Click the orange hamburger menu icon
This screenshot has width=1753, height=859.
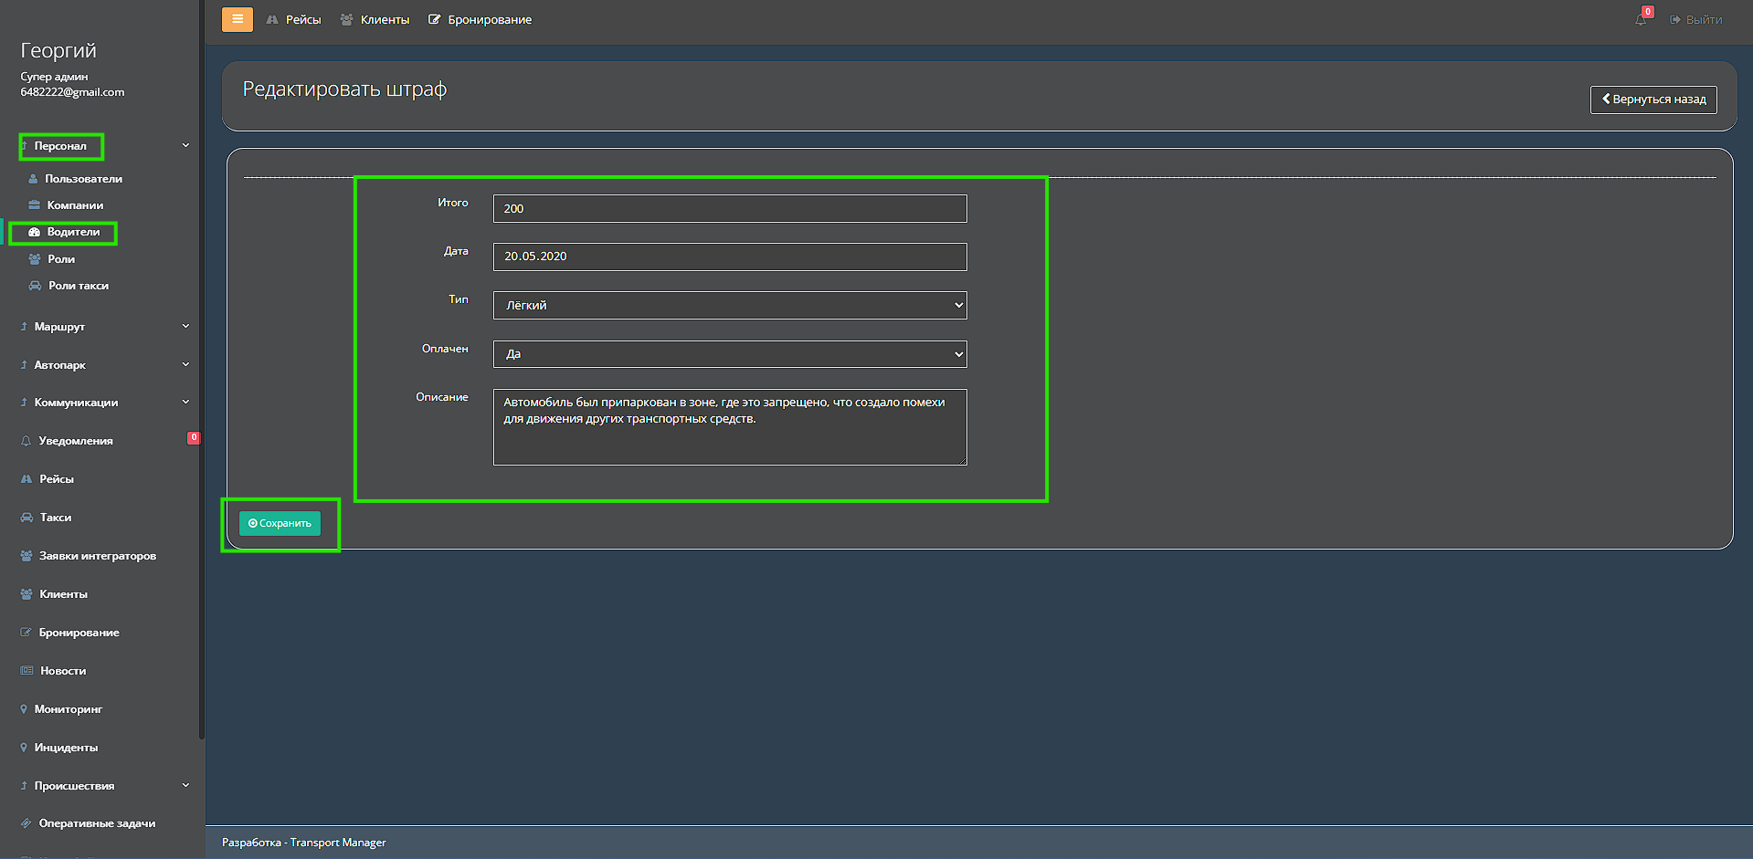coord(237,19)
